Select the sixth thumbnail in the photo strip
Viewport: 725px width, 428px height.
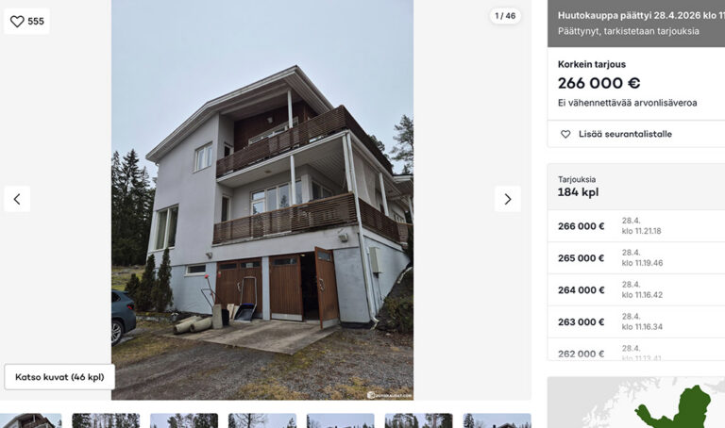(x=418, y=420)
